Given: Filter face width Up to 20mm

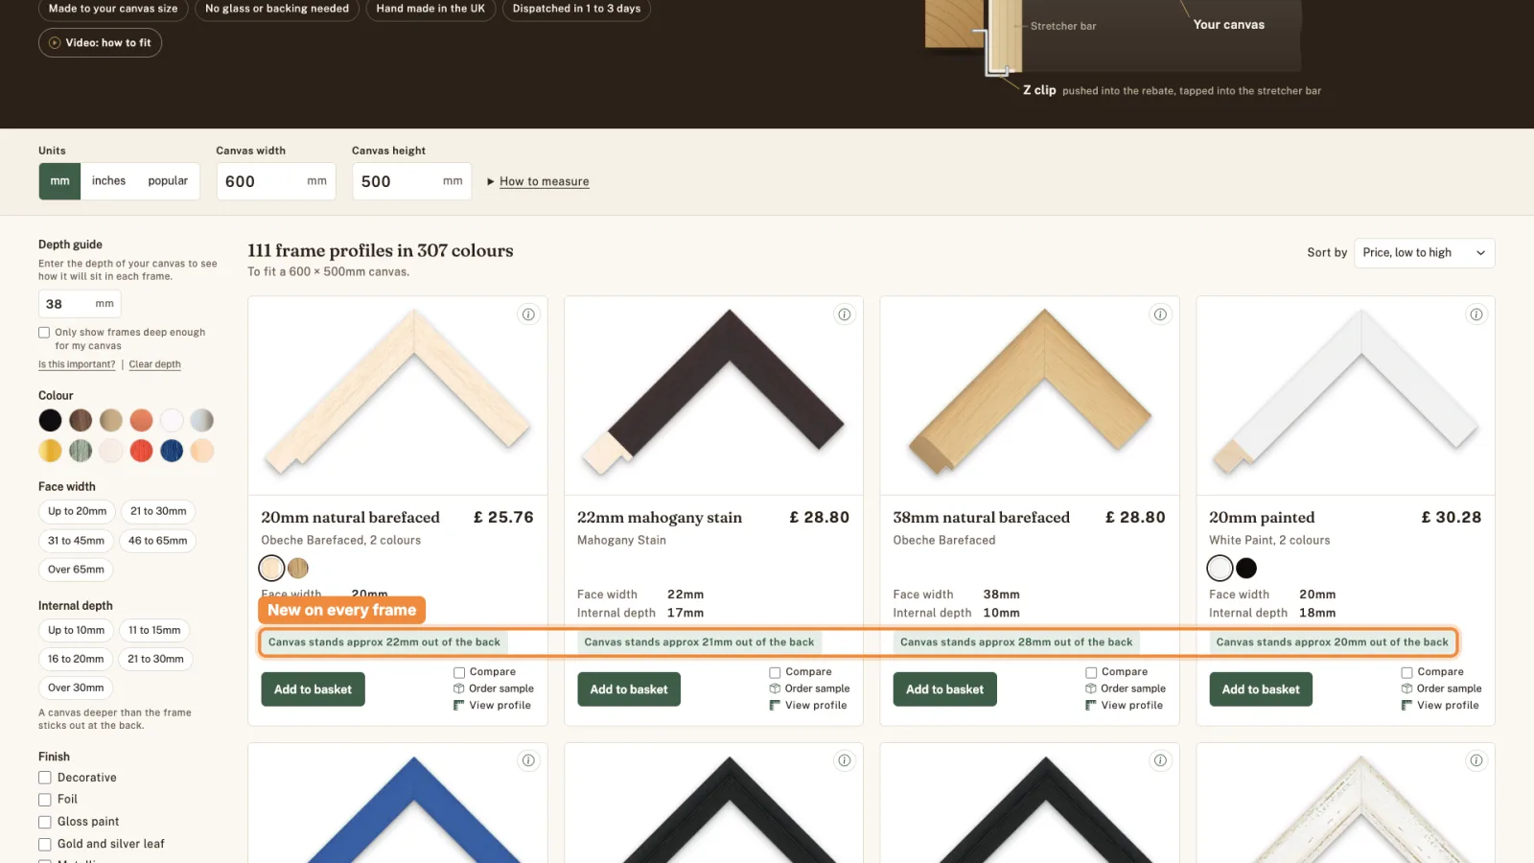Looking at the screenshot, I should (x=78, y=512).
